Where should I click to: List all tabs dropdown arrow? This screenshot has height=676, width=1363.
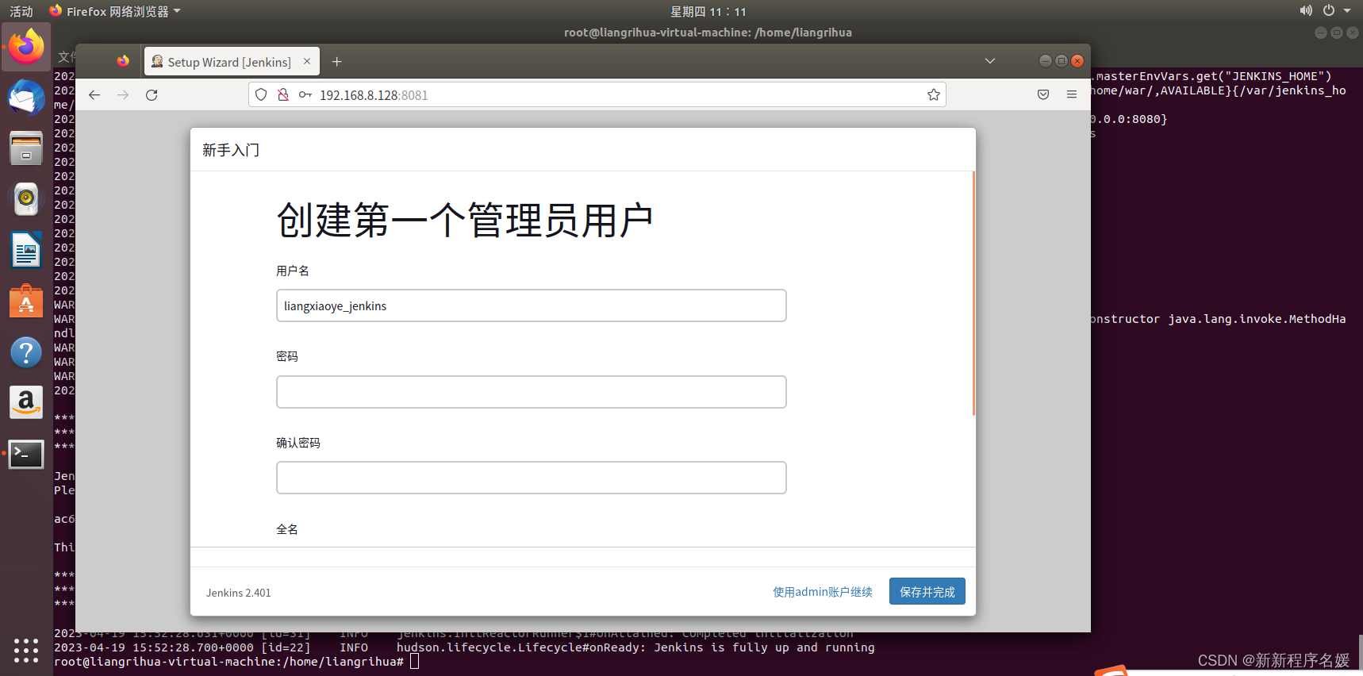pos(990,61)
